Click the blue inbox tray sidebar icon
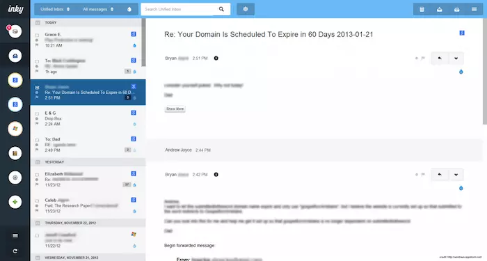Image resolution: width=487 pixels, height=261 pixels. [x=15, y=56]
